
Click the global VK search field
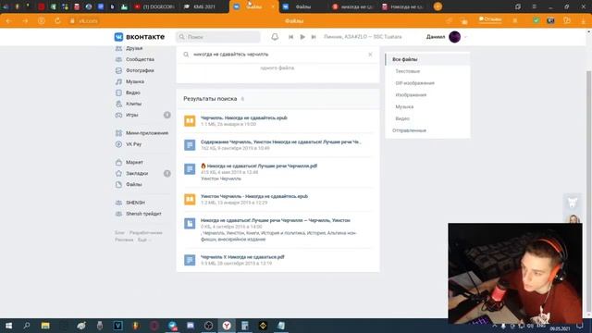[x=218, y=37]
